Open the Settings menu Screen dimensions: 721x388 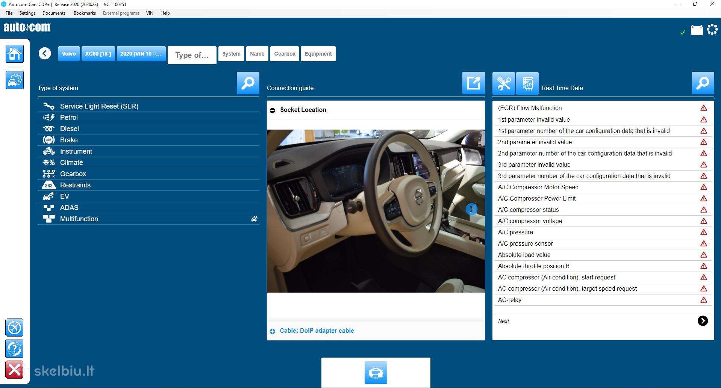coord(27,13)
